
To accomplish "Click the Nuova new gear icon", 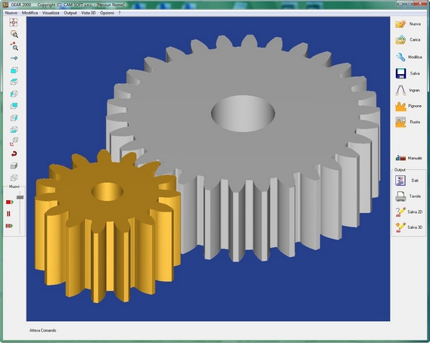I will pyautogui.click(x=400, y=24).
